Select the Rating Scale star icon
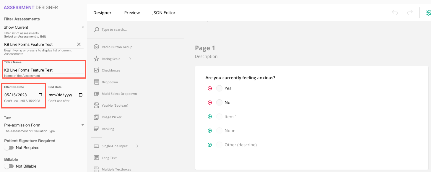 [96, 59]
